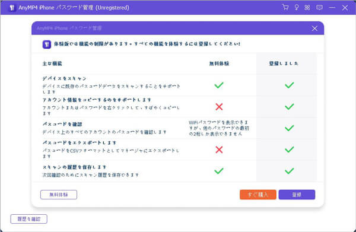The width and height of the screenshot is (356, 232).
Task: Click the 右クリックして copy description text
Action: coord(111,110)
